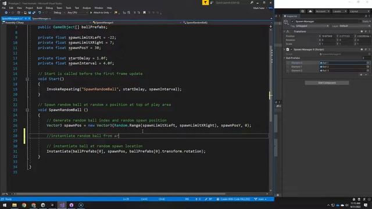The height and width of the screenshot is (209, 372).
Task: Open object picker for Element 1 Ball 2
Action: (x=368, y=67)
